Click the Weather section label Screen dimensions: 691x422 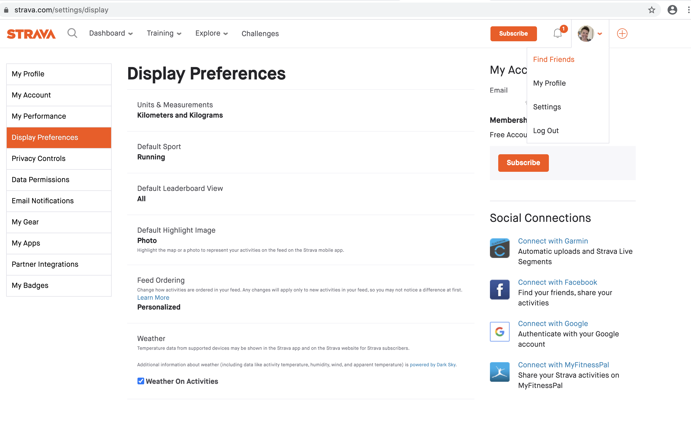(x=151, y=338)
